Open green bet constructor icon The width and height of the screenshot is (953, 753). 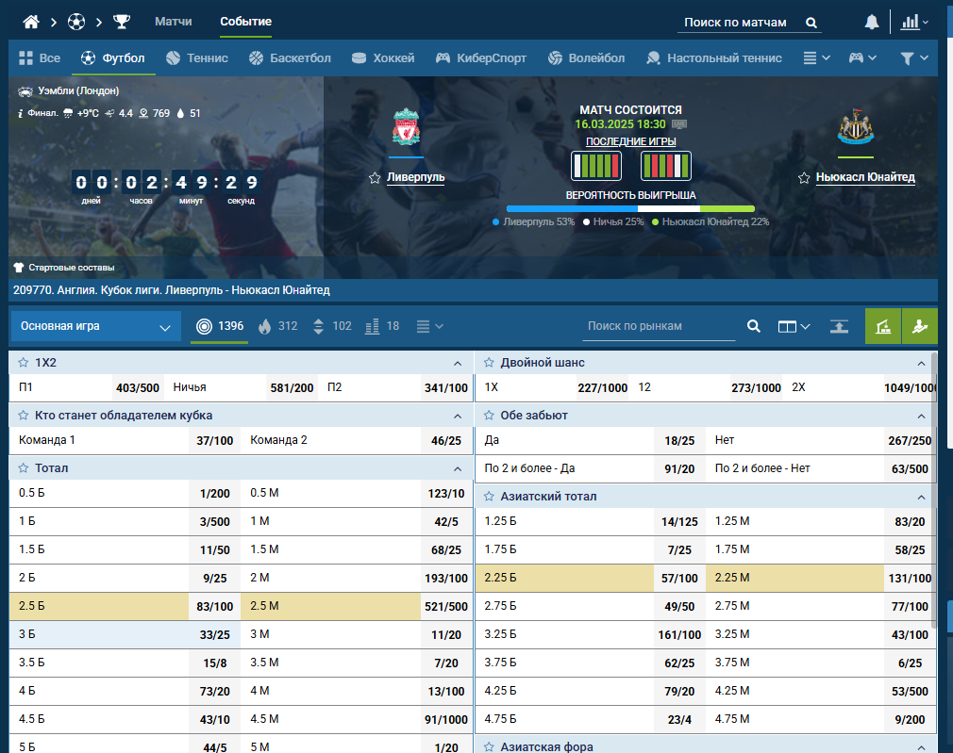tap(883, 327)
